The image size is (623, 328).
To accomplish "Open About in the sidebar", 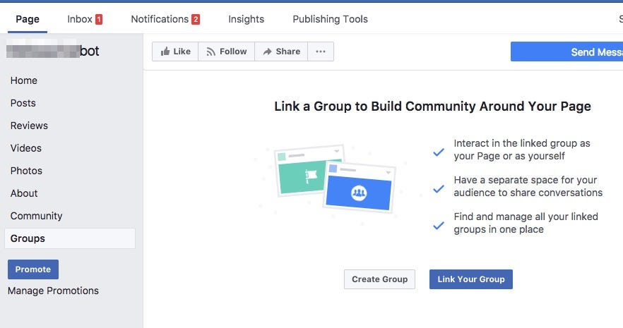I will click(24, 193).
